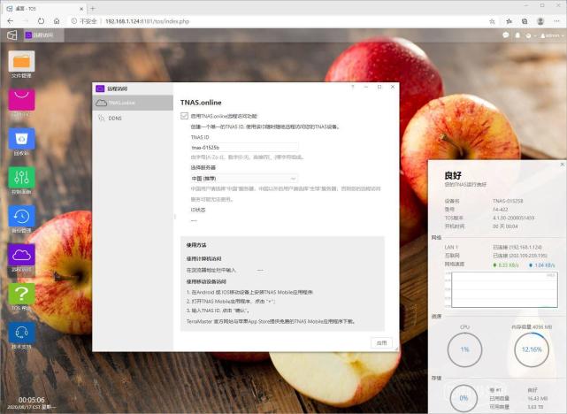Open the File Manager (文件管理) desktop icon
This screenshot has height=414, width=567.
tap(22, 61)
